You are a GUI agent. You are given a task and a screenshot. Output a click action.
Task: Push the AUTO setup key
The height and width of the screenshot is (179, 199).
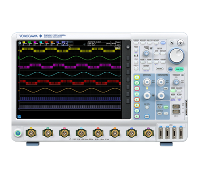(x=157, y=53)
